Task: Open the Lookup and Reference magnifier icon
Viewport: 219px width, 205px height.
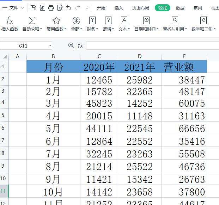Action: (x=175, y=20)
